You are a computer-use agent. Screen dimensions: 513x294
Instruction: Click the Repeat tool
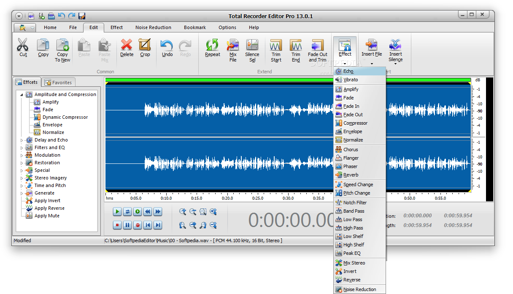click(212, 48)
